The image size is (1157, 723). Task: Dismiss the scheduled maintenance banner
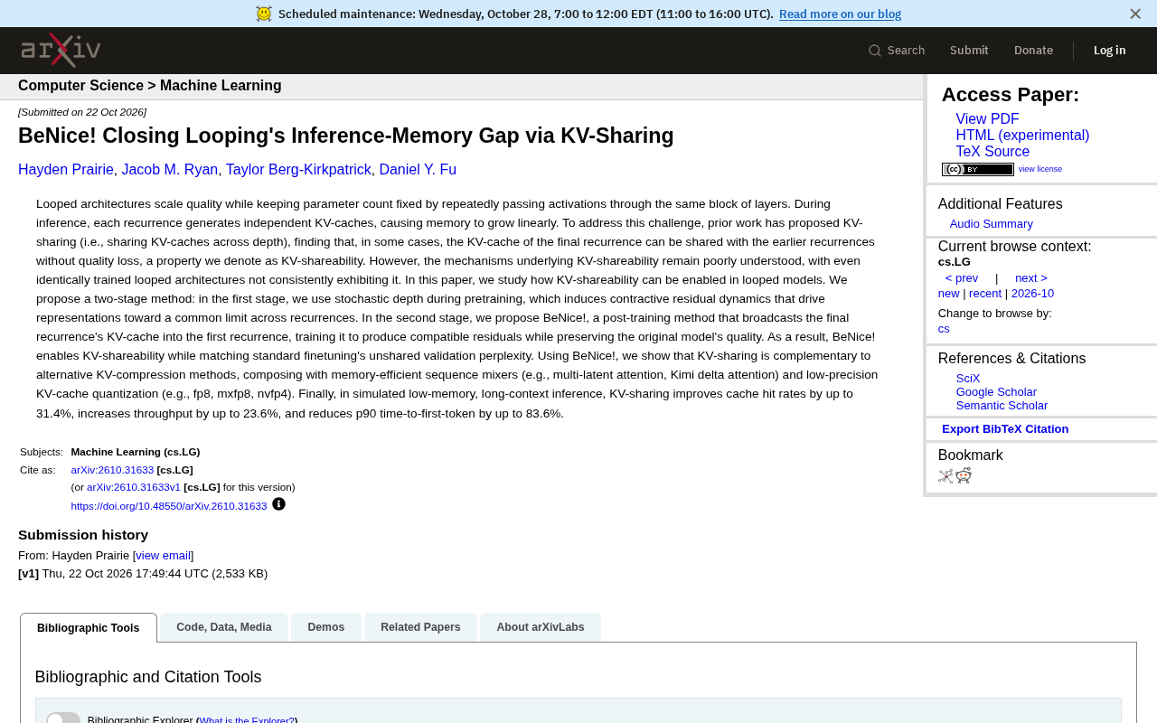pos(1135,14)
